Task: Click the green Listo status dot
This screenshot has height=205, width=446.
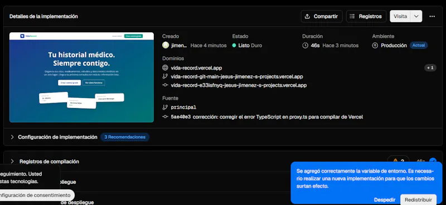Action: pos(234,46)
